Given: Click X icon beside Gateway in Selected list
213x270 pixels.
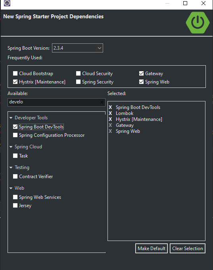Looking at the screenshot, I should [110, 125].
